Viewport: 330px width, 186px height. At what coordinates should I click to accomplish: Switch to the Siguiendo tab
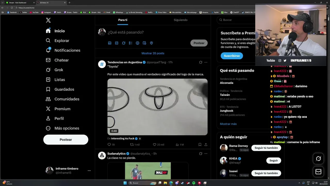click(180, 20)
